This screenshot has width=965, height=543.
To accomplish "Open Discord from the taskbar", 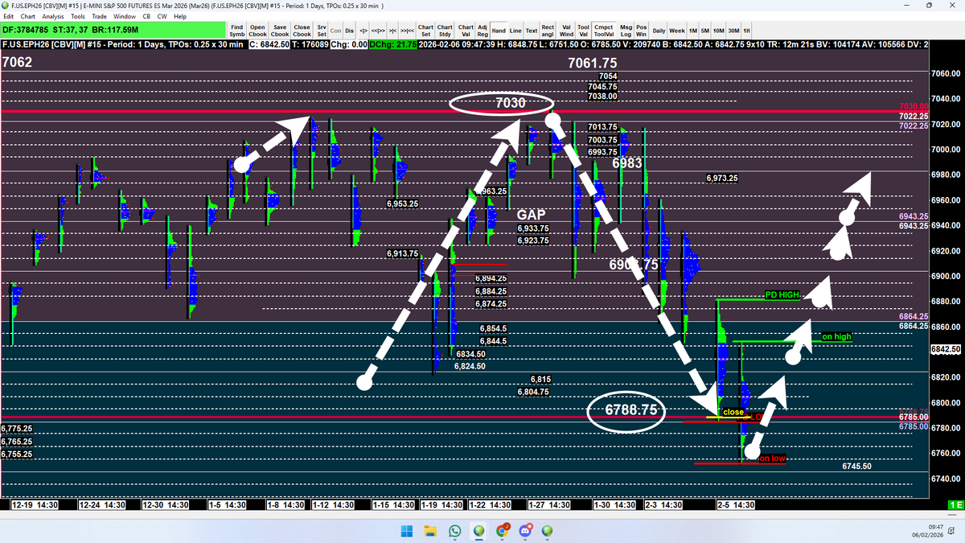I will point(526,531).
